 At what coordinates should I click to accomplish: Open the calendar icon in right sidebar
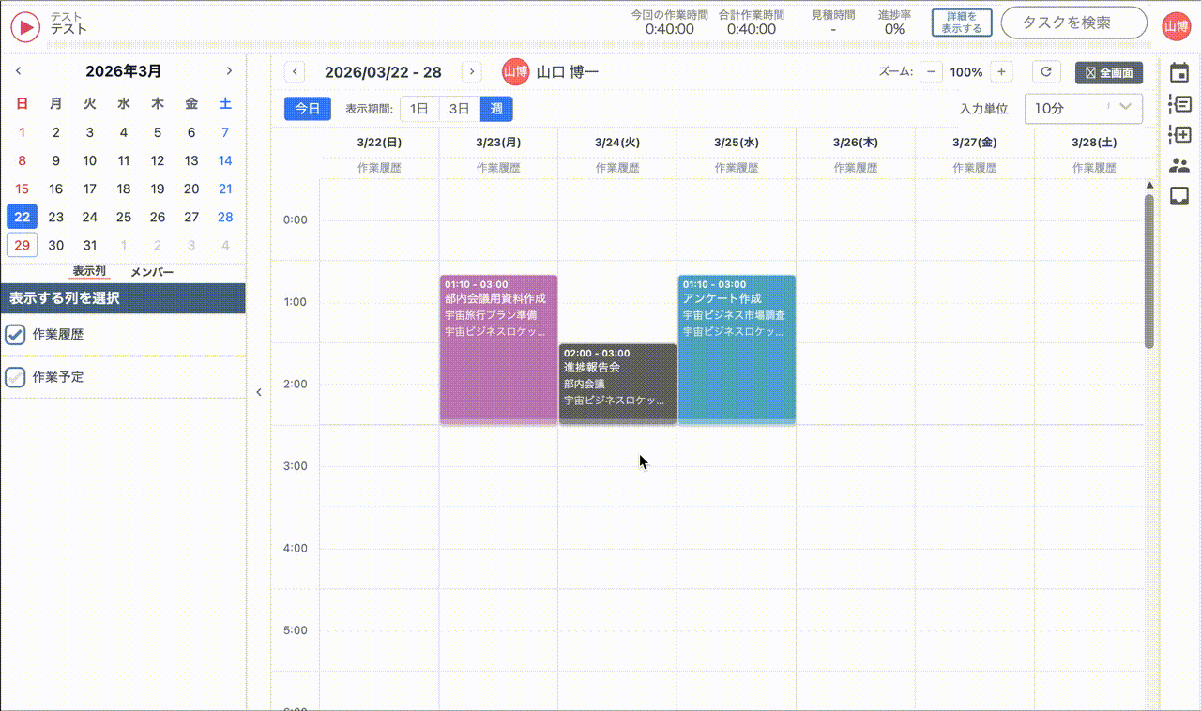tap(1180, 72)
